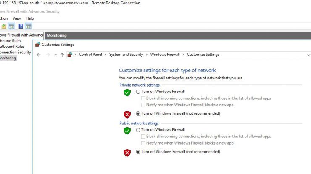Click Customize Settings breadcrumb segment
This screenshot has height=174, width=311.
pyautogui.click(x=203, y=55)
